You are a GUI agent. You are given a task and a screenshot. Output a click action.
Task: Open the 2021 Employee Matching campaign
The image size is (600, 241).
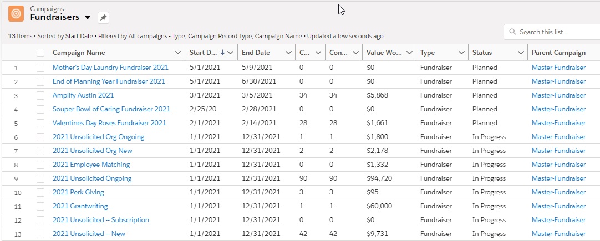[91, 165]
